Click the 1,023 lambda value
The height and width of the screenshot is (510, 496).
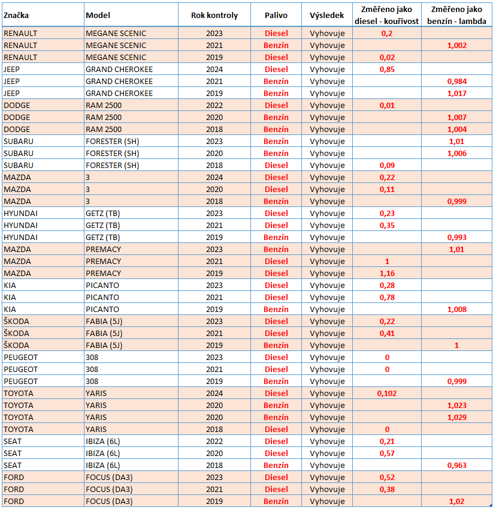click(456, 406)
